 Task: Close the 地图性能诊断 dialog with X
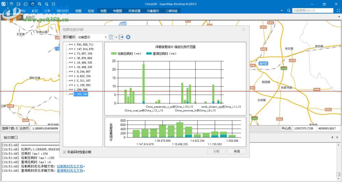[244, 29]
